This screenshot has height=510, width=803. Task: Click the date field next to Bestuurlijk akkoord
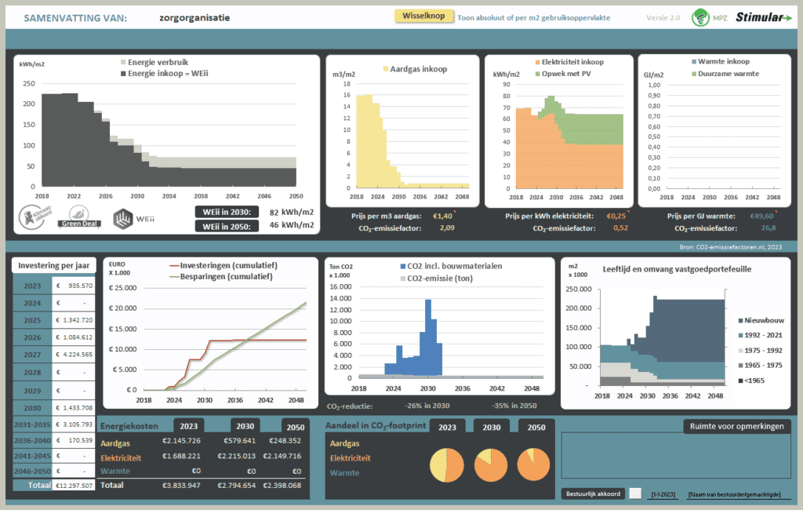pos(662,494)
